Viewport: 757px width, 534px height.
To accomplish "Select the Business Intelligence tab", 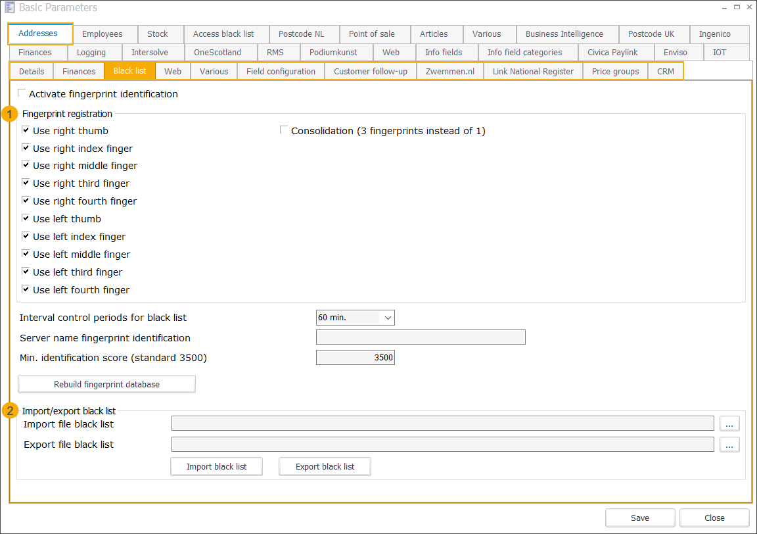I will [564, 34].
